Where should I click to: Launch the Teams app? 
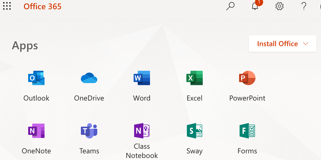point(89,139)
